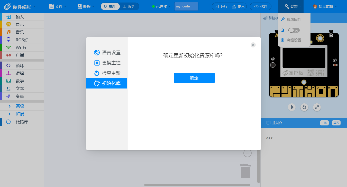This screenshot has width=347, height=187.
Task: Click the 运行 run button
Action: 221,6
